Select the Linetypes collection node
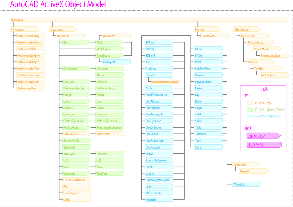293x207 pixels. pyautogui.click(x=77, y=114)
